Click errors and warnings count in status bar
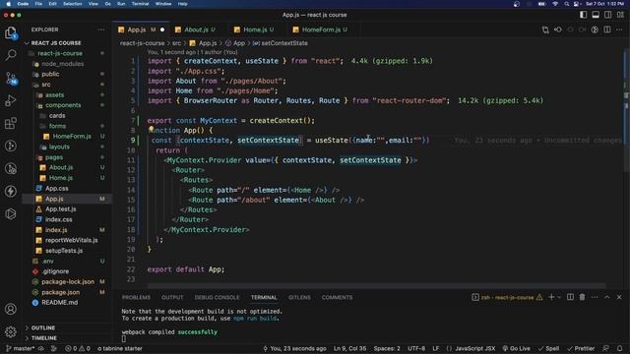 [78, 348]
